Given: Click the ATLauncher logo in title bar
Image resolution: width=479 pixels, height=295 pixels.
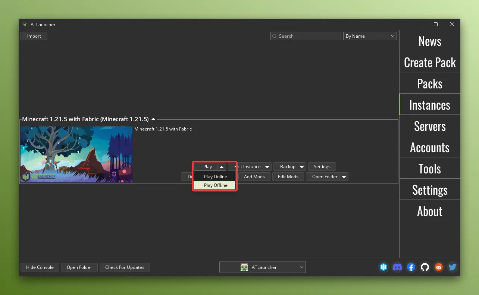Looking at the screenshot, I should coord(24,25).
